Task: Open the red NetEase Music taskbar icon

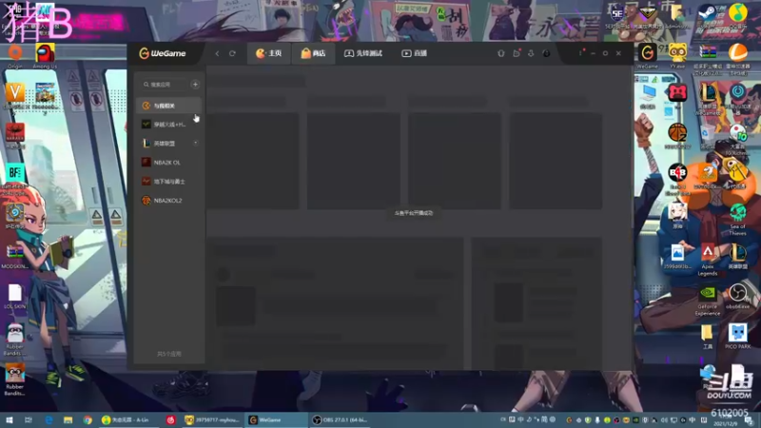Action: pyautogui.click(x=170, y=420)
